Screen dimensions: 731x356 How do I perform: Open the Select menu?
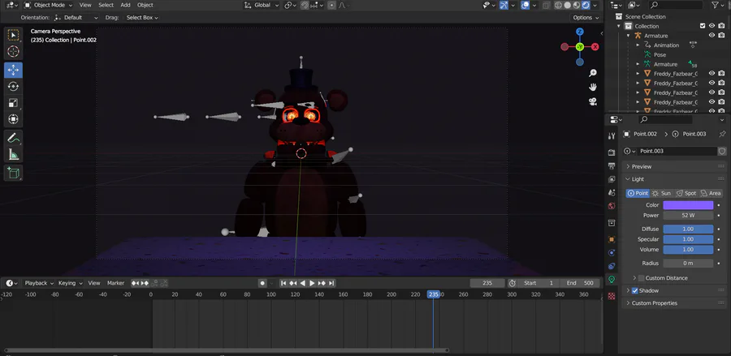(x=106, y=5)
